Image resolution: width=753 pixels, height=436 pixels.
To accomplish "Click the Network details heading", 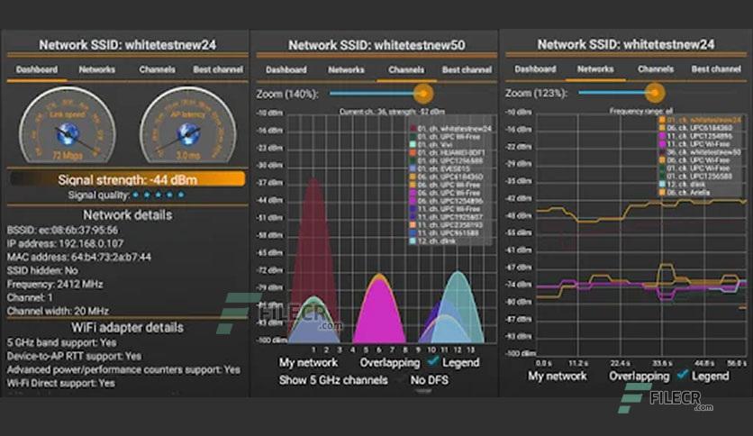I will [x=127, y=214].
